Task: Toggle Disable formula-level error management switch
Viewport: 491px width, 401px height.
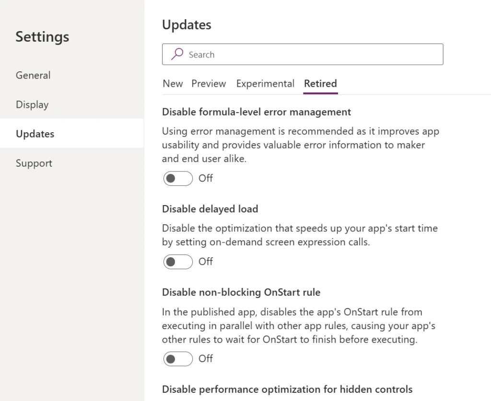Action: (x=178, y=179)
